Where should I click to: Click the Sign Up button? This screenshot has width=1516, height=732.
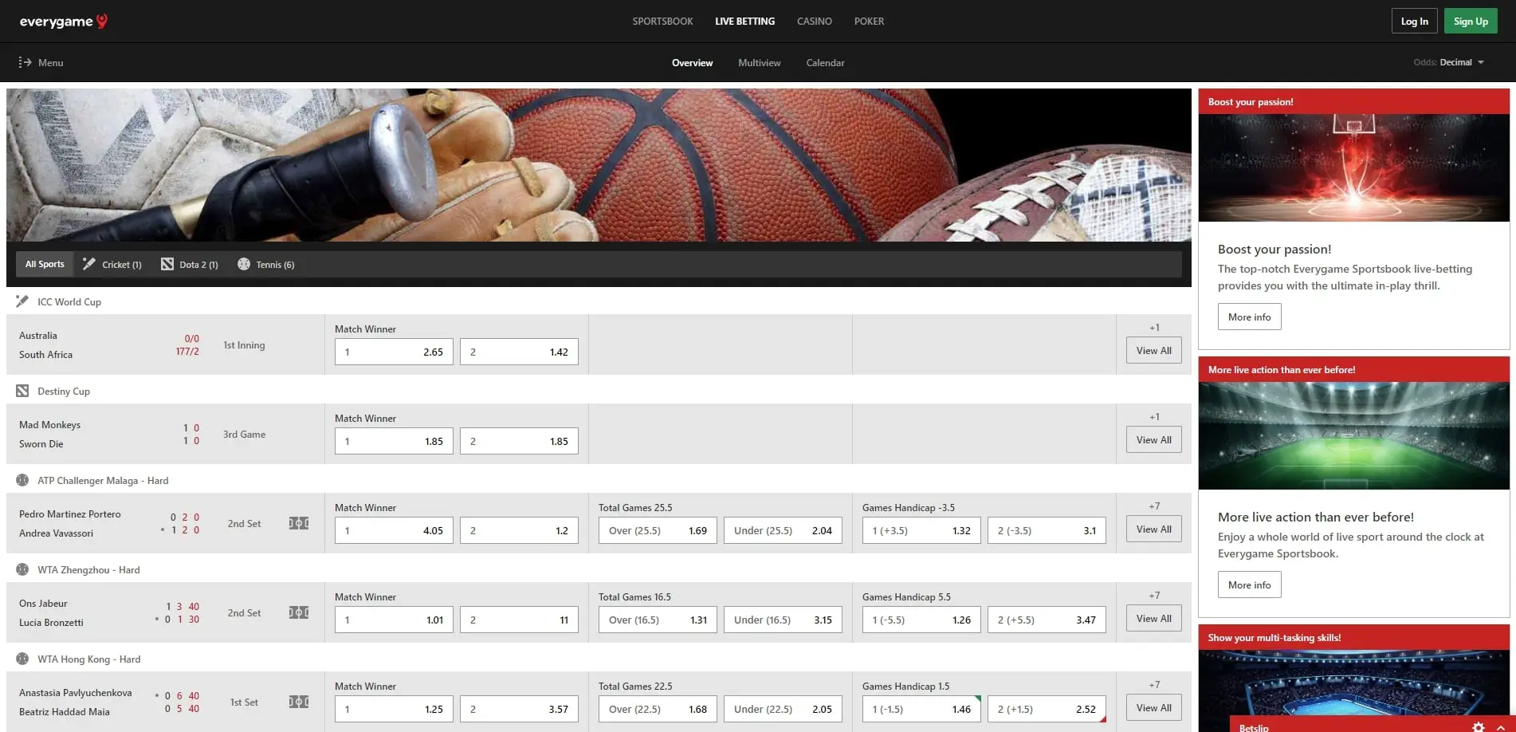click(x=1471, y=22)
